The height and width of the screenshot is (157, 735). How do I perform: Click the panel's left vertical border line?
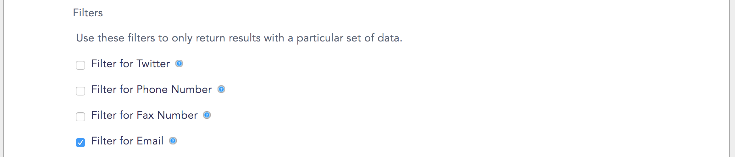(x=3, y=78)
